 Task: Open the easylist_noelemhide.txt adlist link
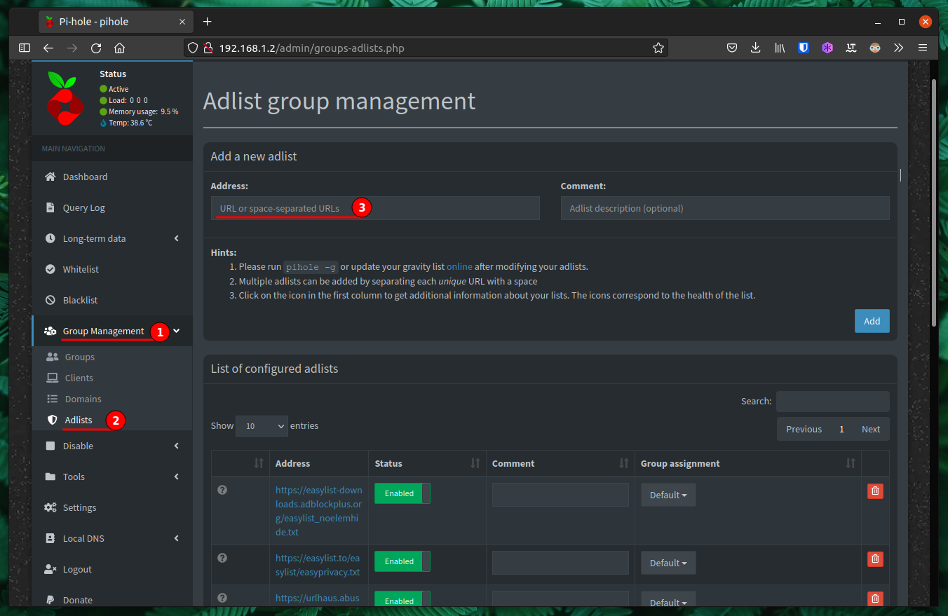pos(319,511)
